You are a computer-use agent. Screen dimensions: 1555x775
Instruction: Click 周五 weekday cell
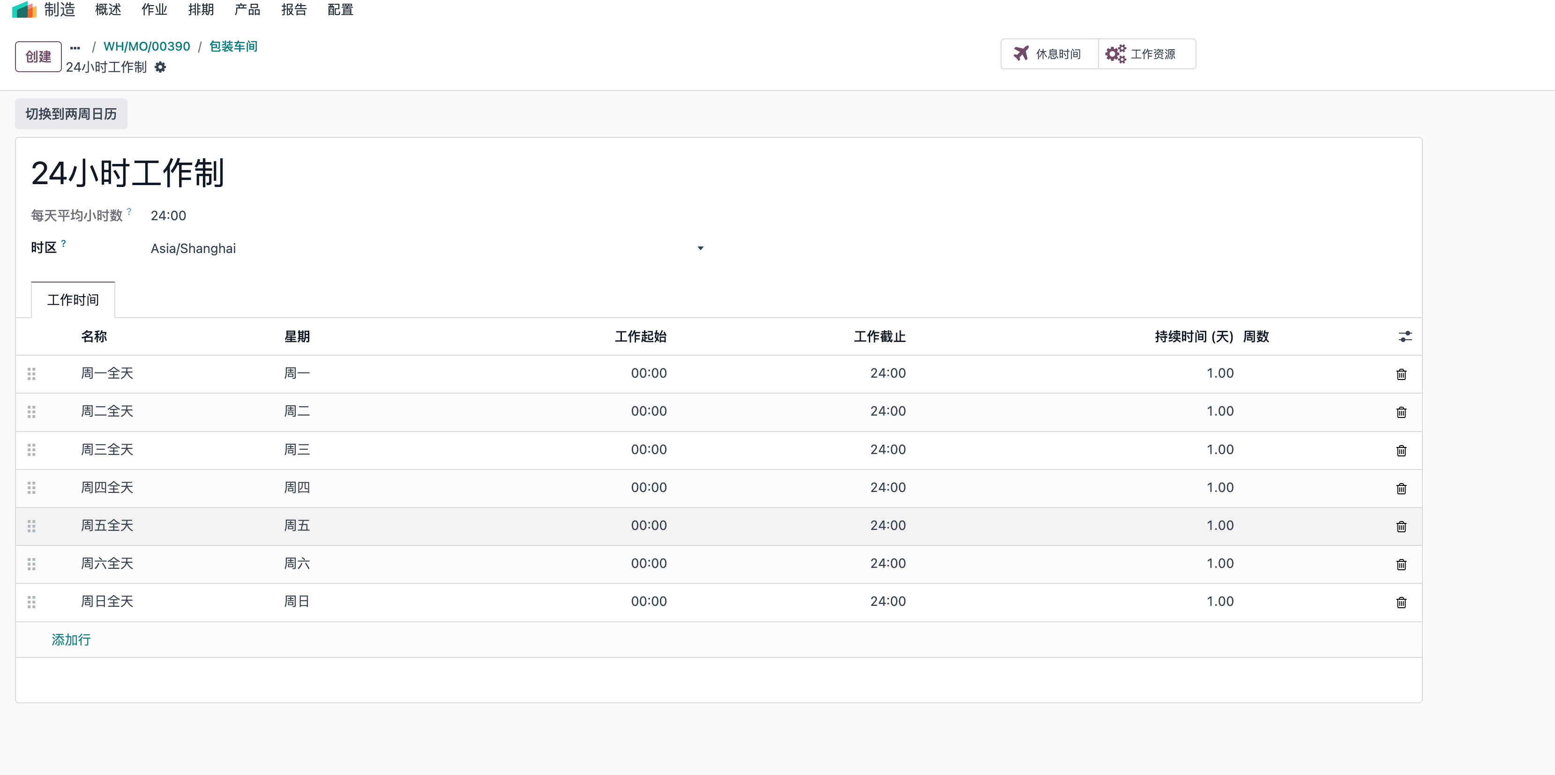pyautogui.click(x=297, y=525)
